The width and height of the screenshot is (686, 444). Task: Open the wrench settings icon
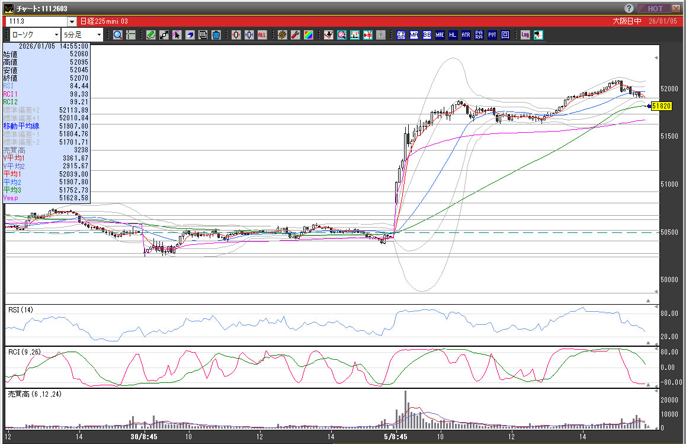tap(295, 35)
